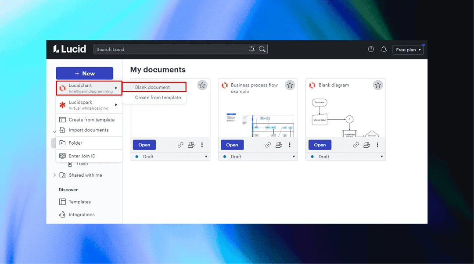Image resolution: width=474 pixels, height=264 pixels.
Task: Copy share link of Business process flow
Action: (268, 145)
